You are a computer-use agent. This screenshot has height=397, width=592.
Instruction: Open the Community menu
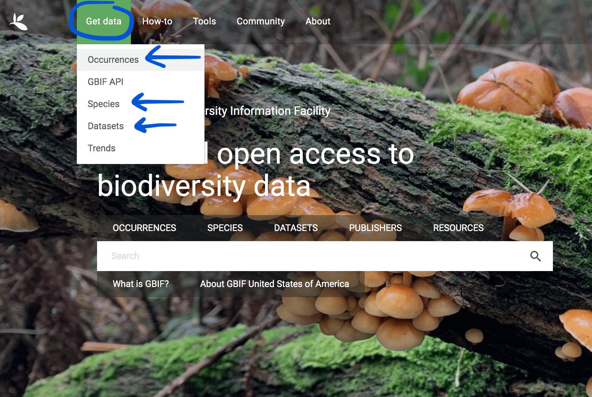[x=261, y=21]
